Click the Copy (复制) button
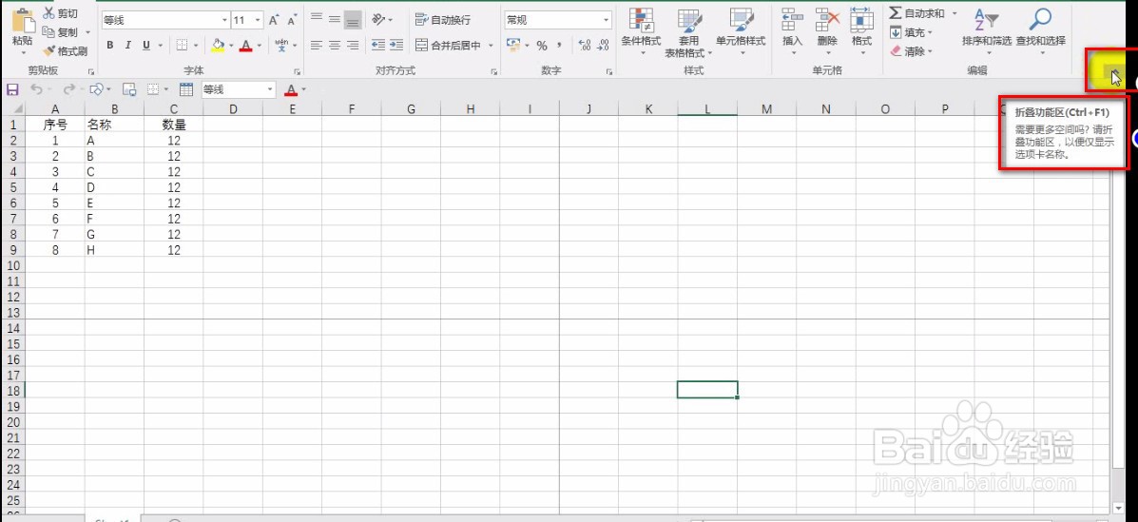Screen dimensions: 1138x522 click(60, 32)
